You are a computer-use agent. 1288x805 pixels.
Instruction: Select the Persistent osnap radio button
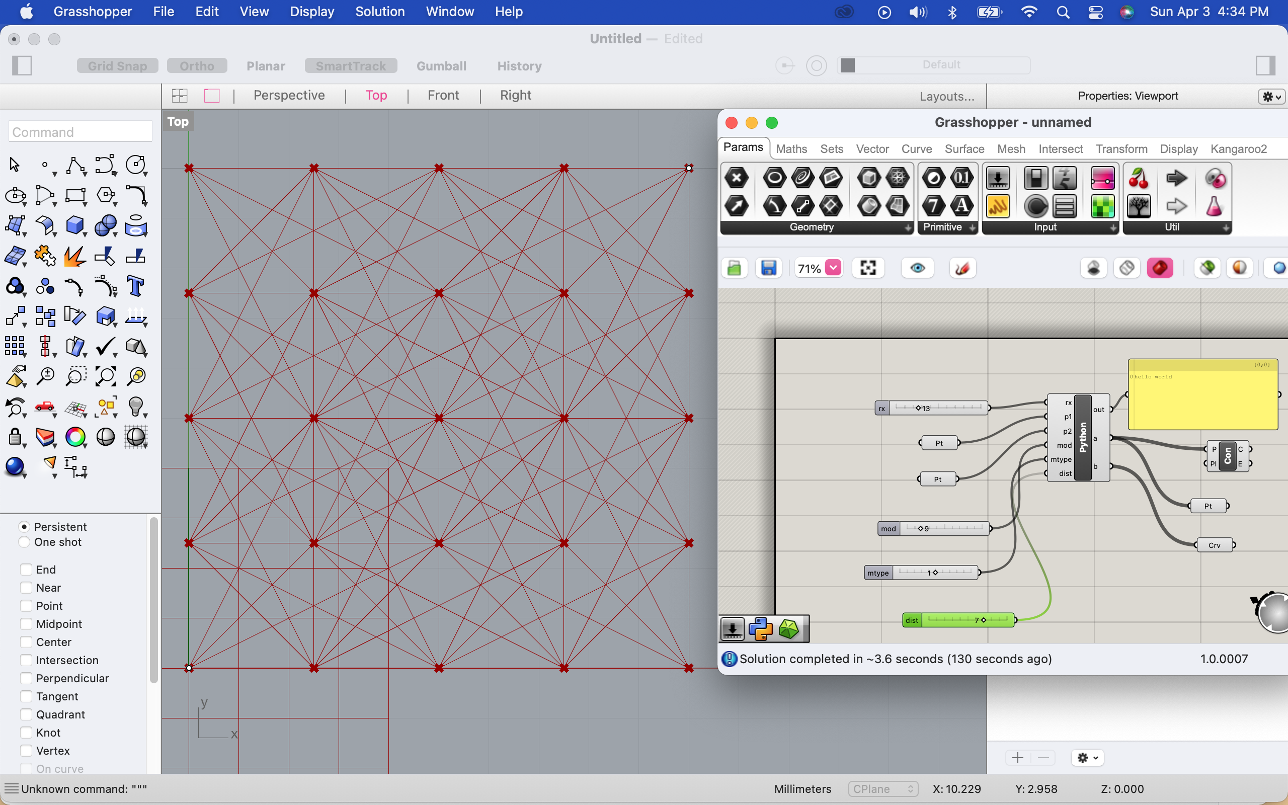[x=24, y=527]
